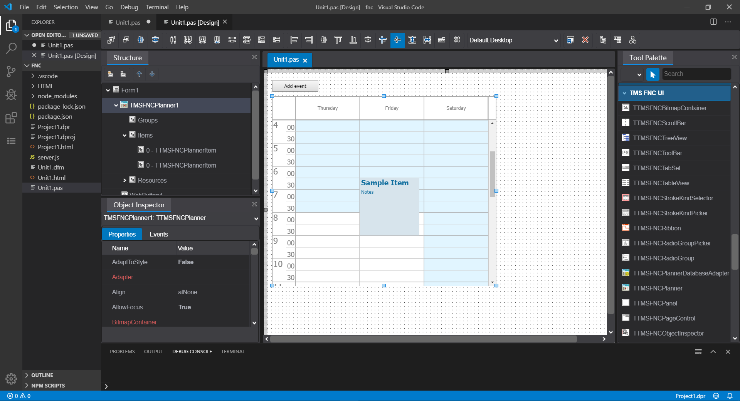Open the Terminal menu
This screenshot has width=740, height=401.
click(157, 7)
